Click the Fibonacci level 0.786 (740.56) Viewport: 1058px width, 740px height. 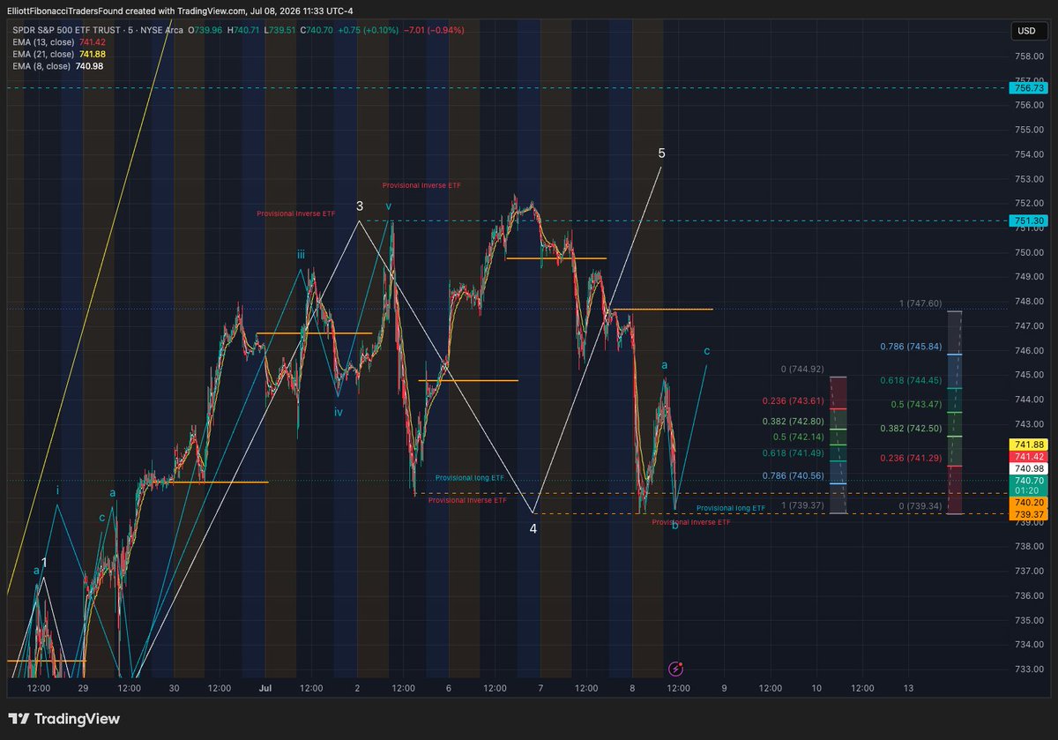tap(792, 475)
